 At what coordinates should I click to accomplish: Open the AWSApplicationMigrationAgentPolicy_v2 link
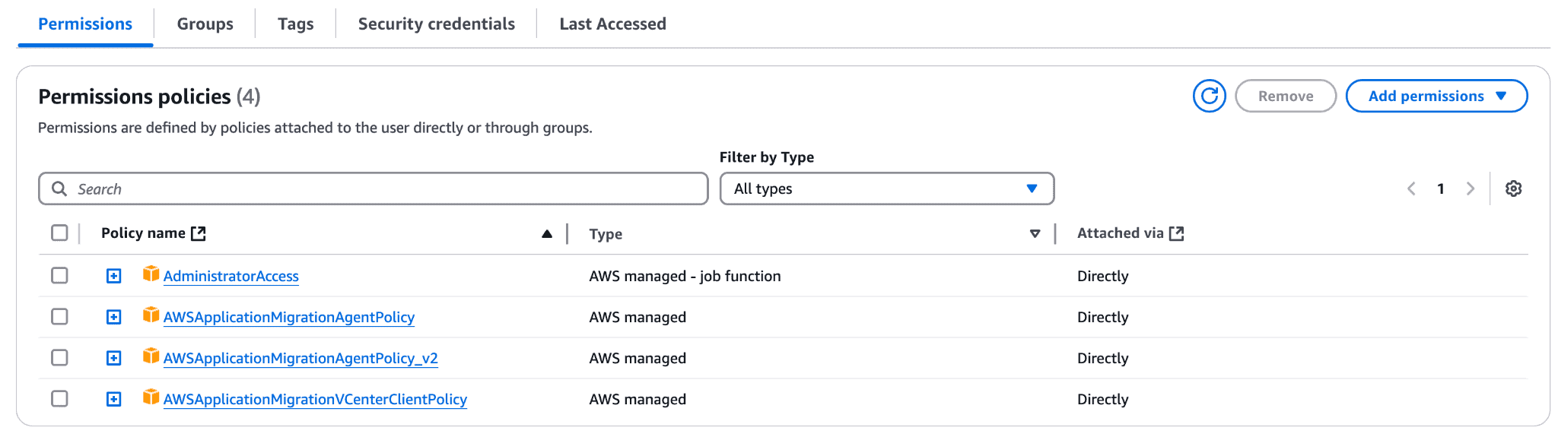point(300,358)
